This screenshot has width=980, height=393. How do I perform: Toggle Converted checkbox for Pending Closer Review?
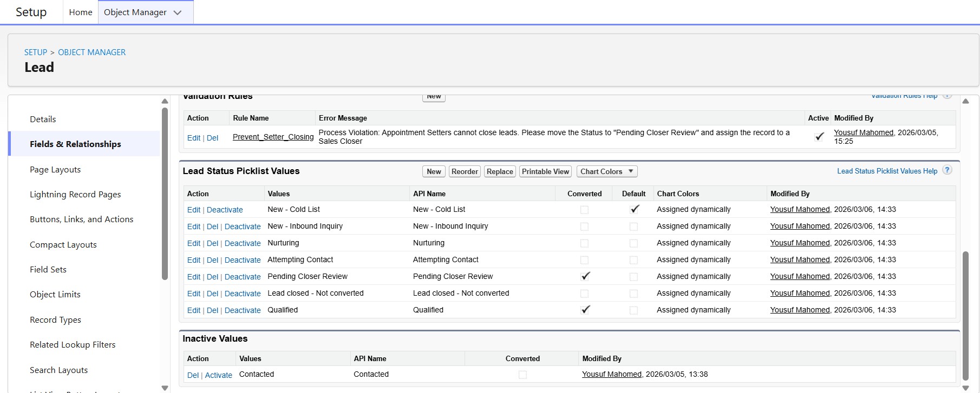[x=585, y=276]
